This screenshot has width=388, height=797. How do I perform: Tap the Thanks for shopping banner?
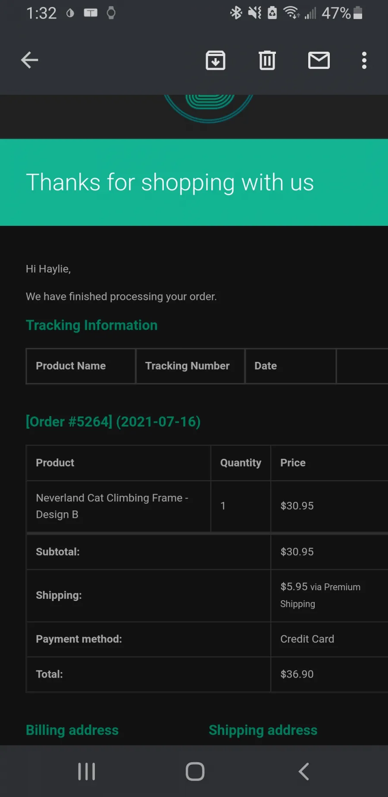(194, 182)
